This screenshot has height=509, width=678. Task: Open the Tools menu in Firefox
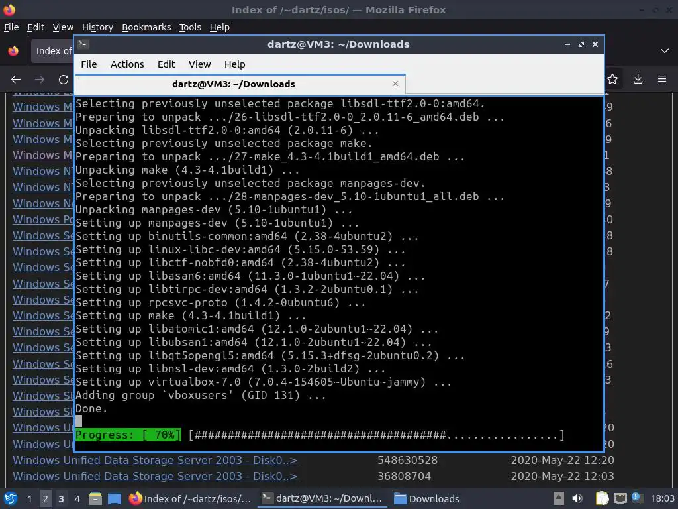coord(190,27)
